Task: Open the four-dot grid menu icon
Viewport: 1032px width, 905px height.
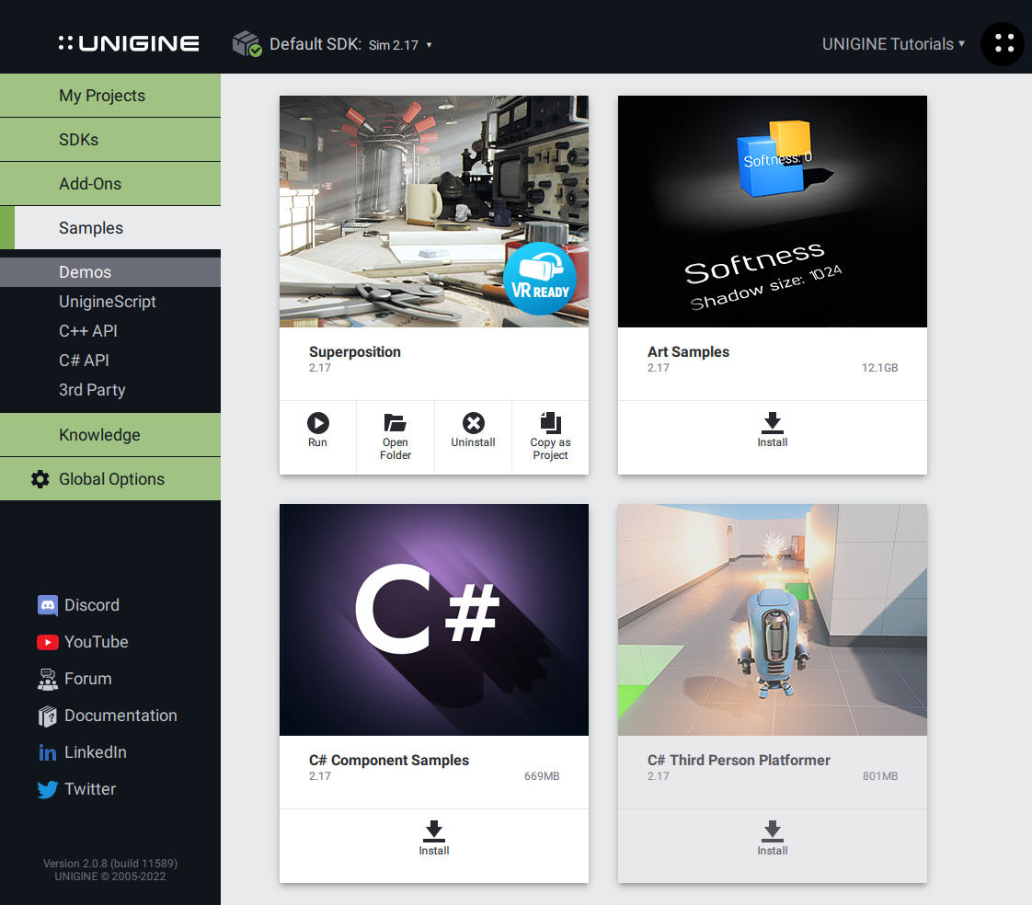Action: click(x=1003, y=43)
